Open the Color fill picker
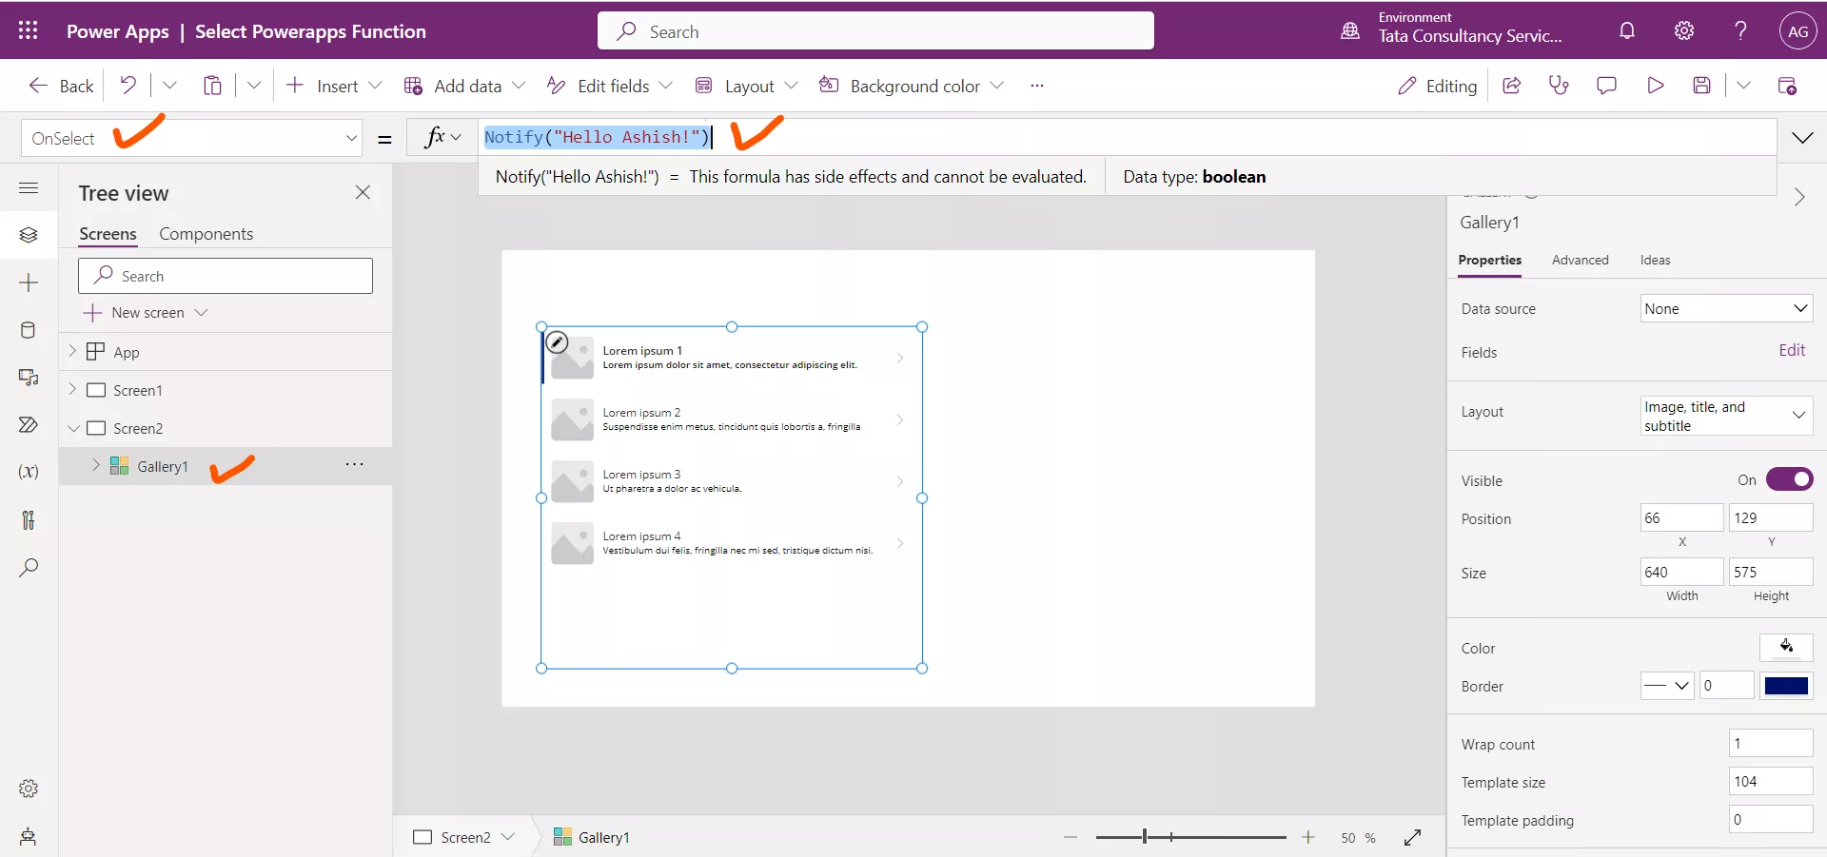1827x857 pixels. click(x=1786, y=647)
